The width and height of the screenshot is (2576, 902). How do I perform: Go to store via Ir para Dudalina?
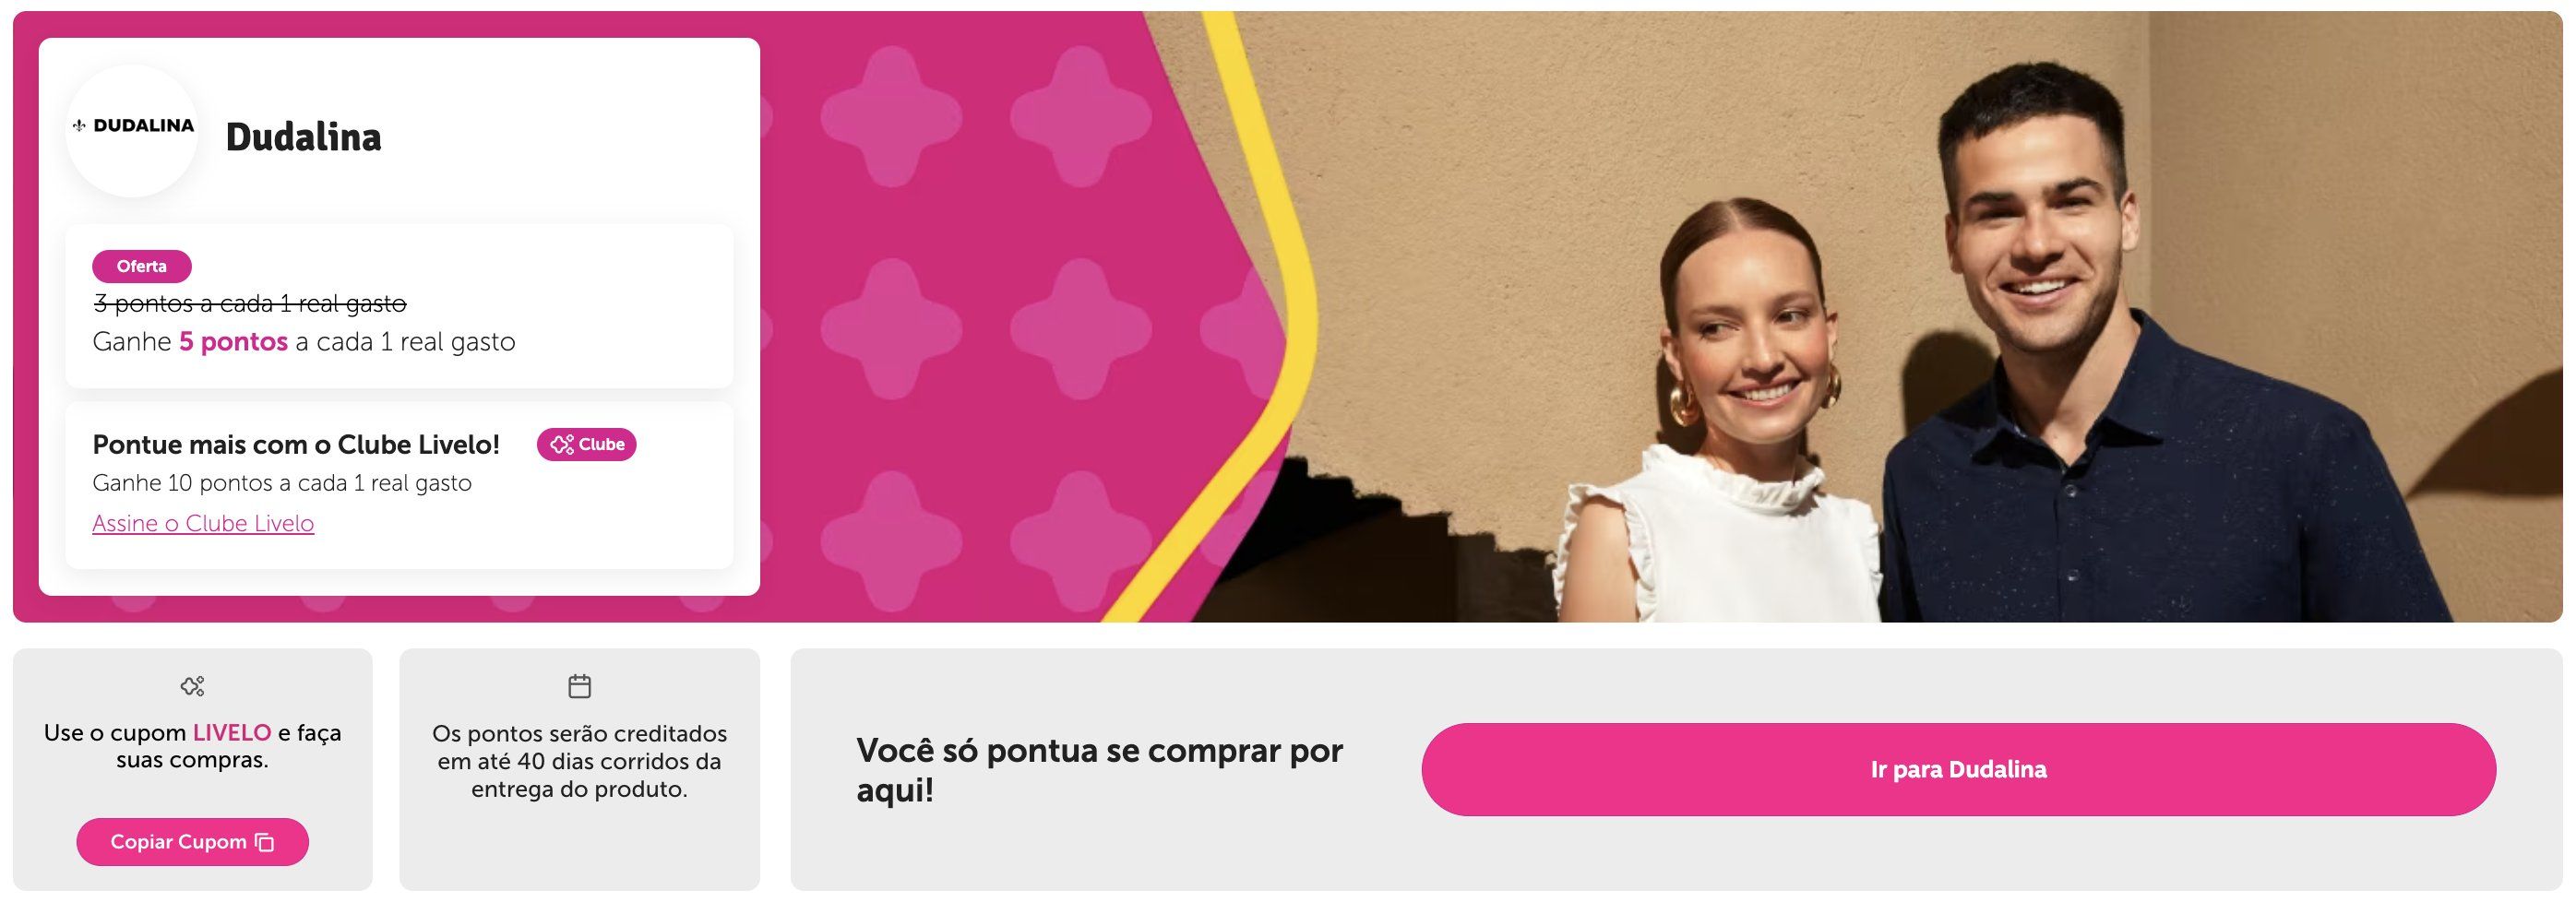(x=1959, y=769)
